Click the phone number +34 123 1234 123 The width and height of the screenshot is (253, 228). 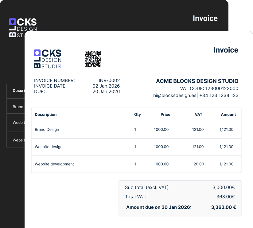click(219, 96)
